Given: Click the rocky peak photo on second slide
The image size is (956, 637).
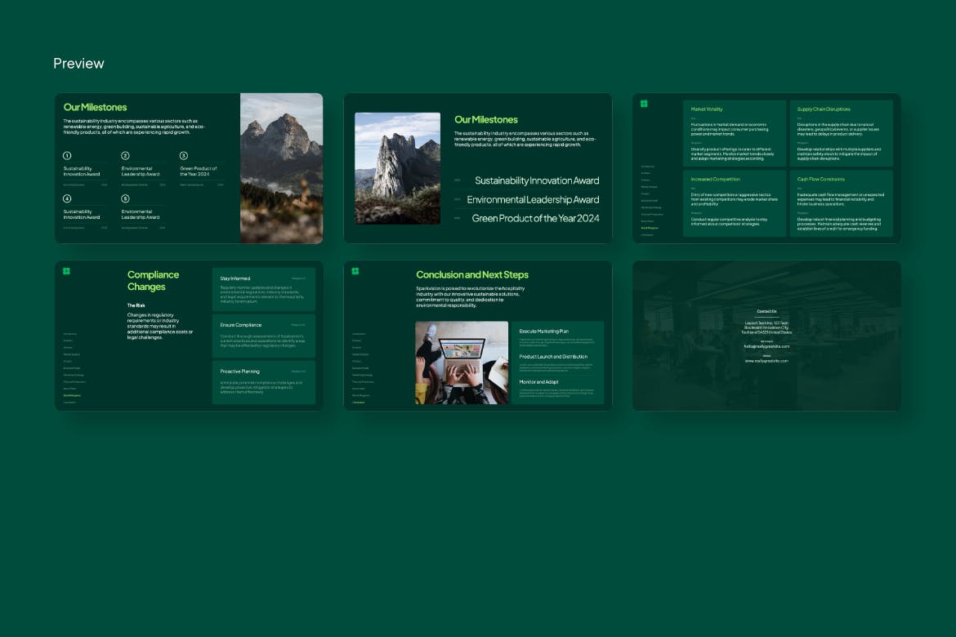Looking at the screenshot, I should [x=397, y=168].
